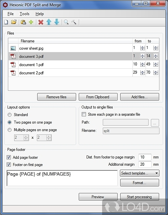Click the 'to' column header

click(x=152, y=41)
